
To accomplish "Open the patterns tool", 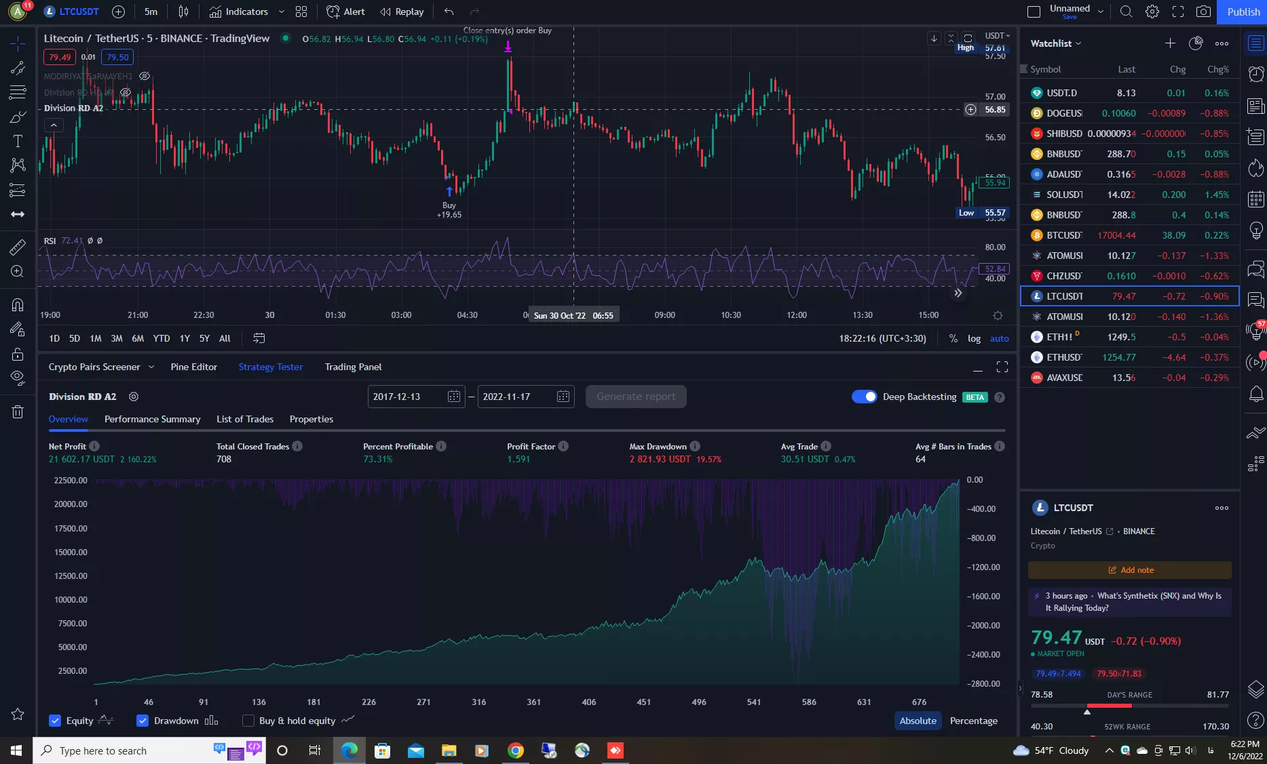I will [18, 165].
